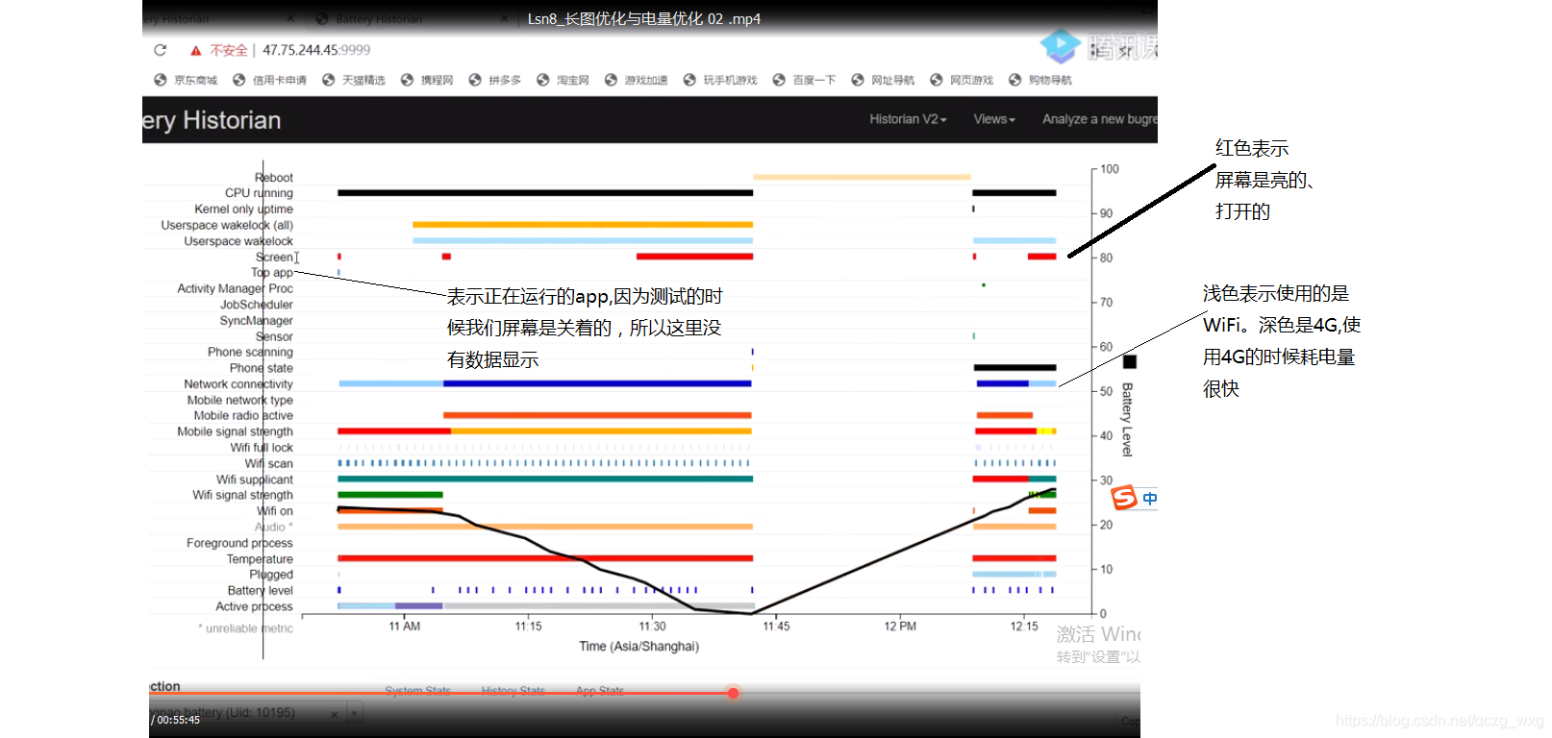Click the red not-secure warning icon
The image size is (1552, 738).
[196, 51]
